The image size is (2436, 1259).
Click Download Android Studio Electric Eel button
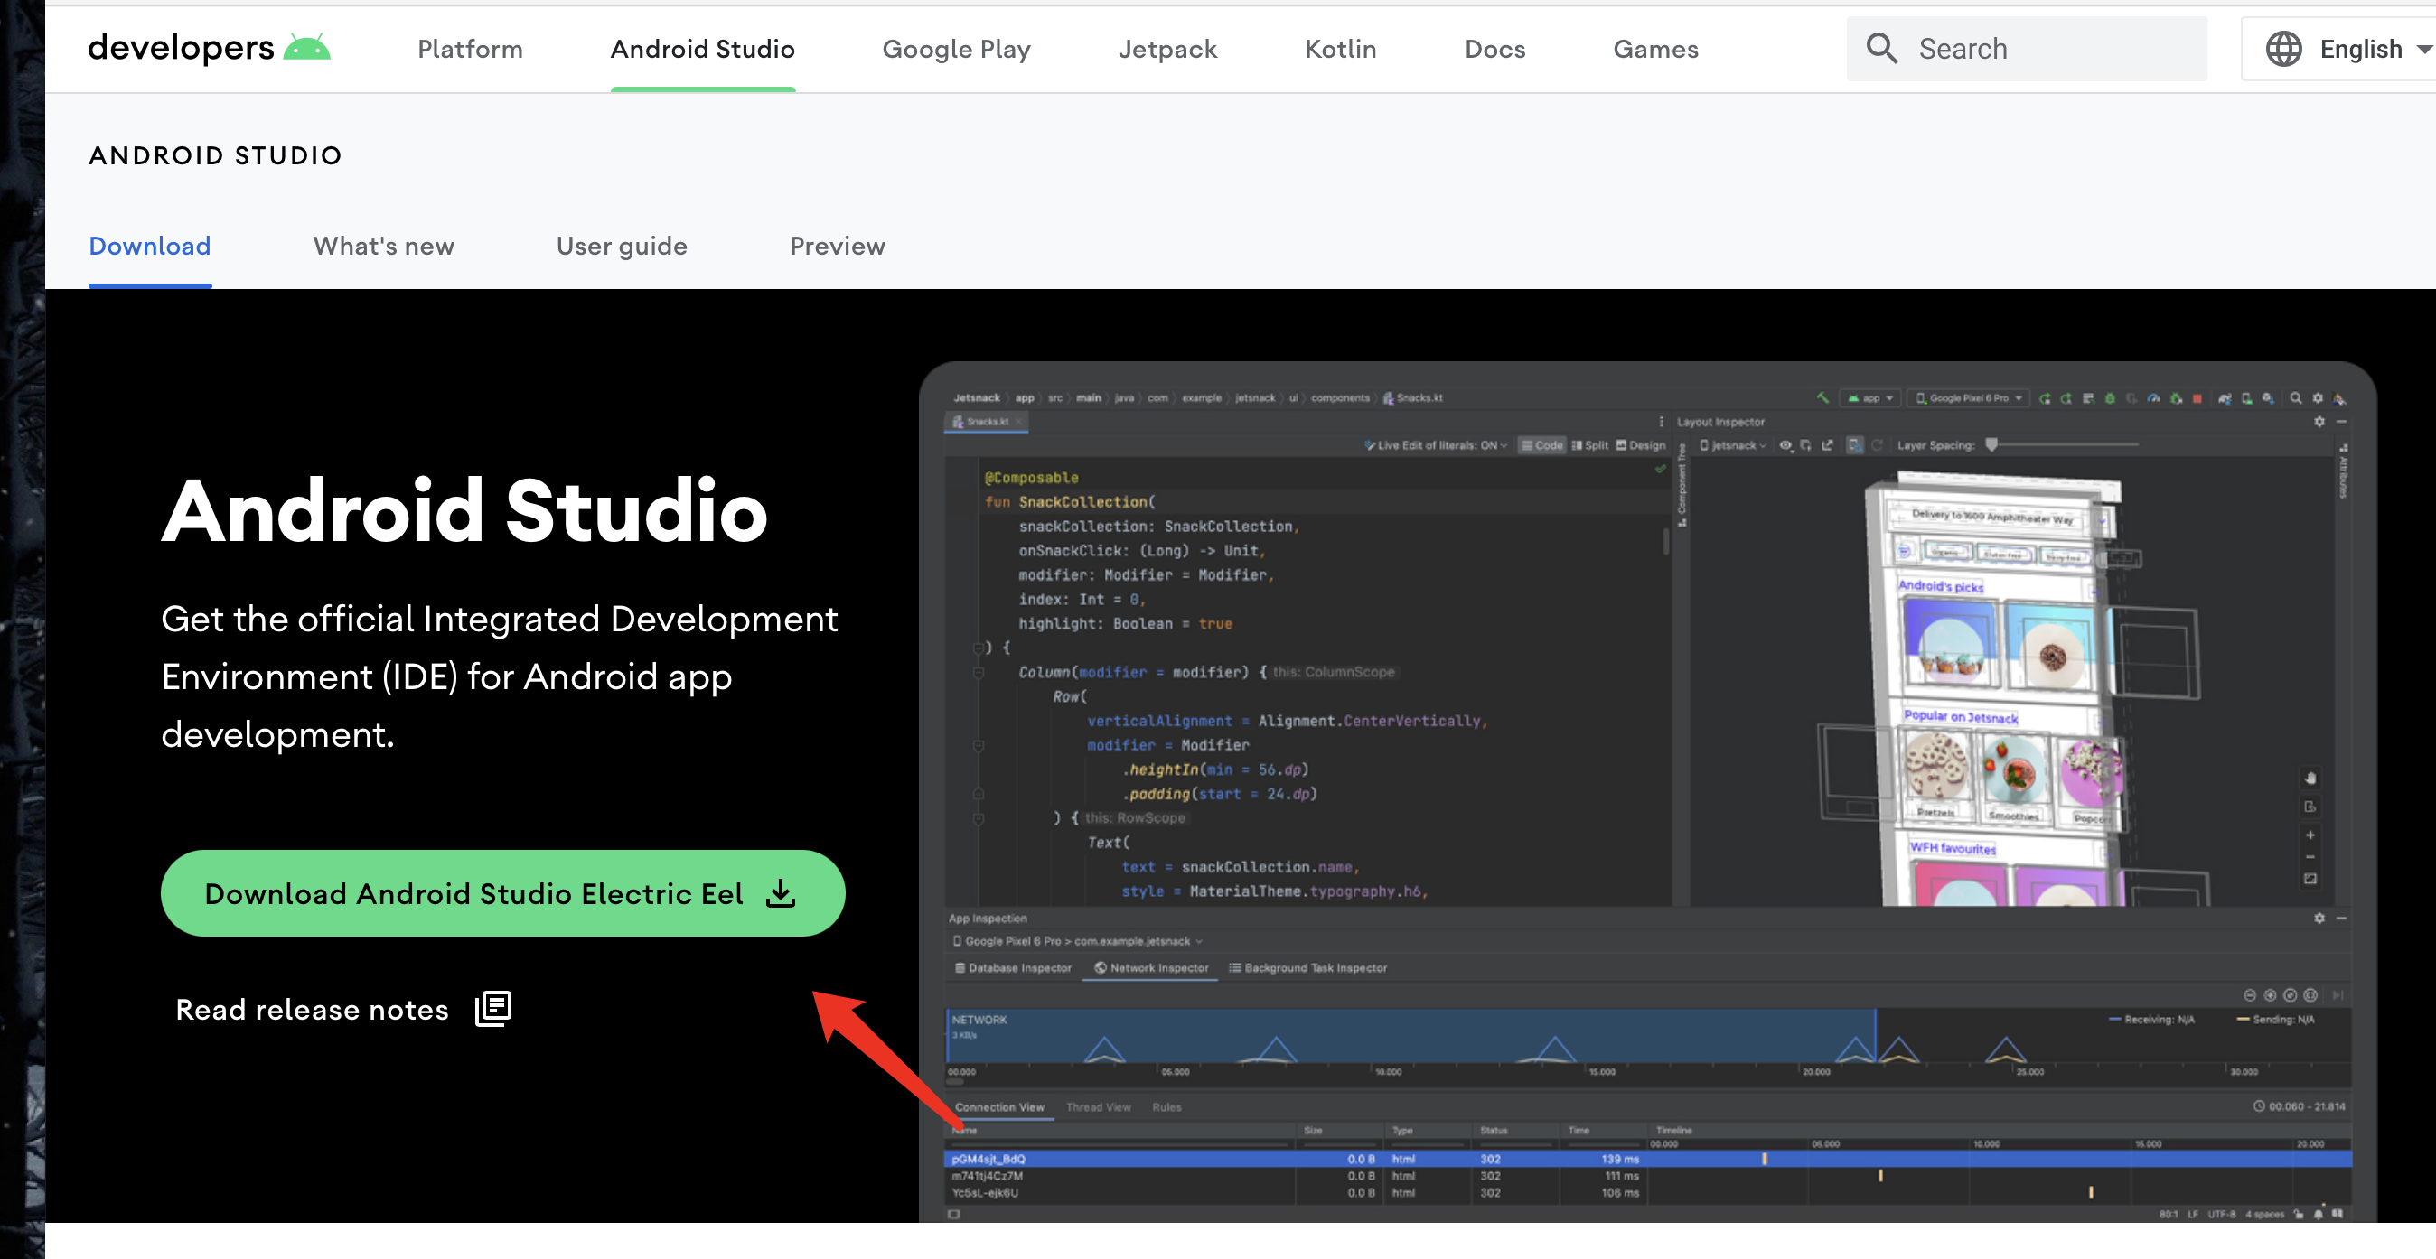coord(501,892)
